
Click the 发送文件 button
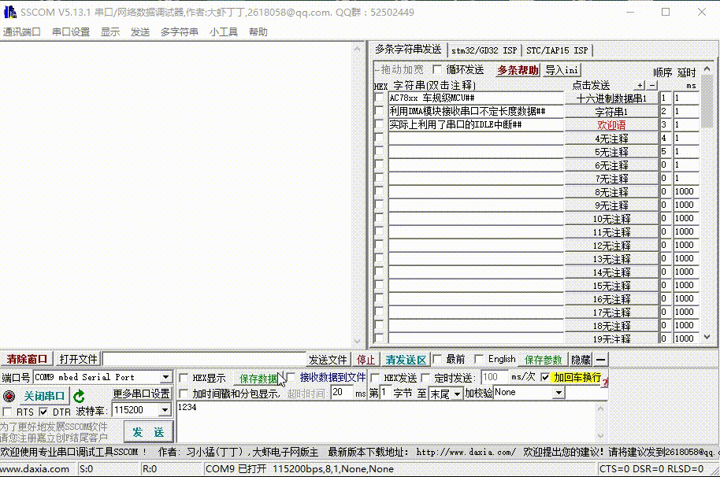click(328, 360)
